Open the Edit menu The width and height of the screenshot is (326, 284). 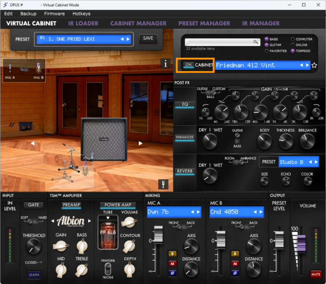8,14
